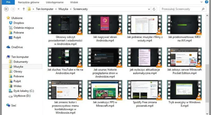Open Pobrane under Ulubione
The height and width of the screenshot is (115, 211).
point(19,32)
